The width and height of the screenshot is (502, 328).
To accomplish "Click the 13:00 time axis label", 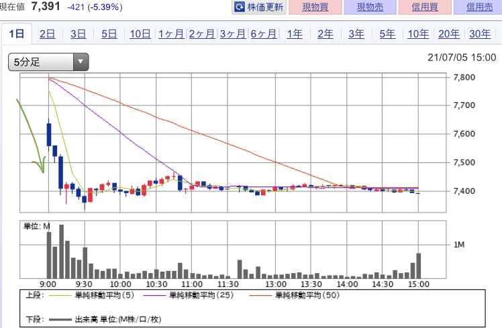I will click(276, 284).
